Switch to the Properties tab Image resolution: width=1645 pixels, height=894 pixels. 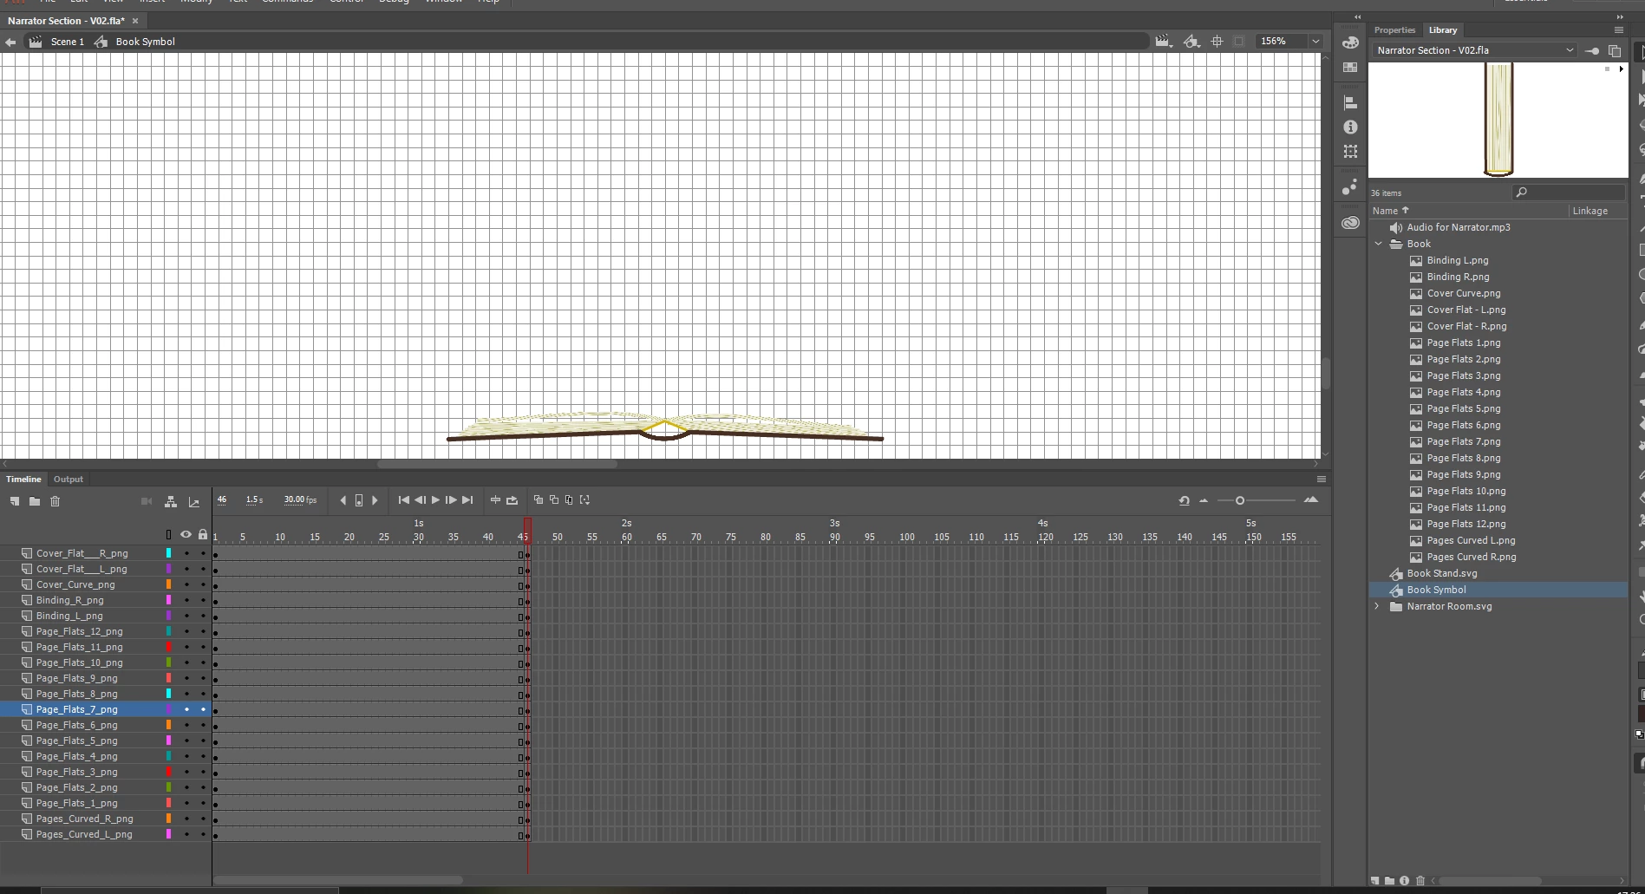coord(1394,29)
